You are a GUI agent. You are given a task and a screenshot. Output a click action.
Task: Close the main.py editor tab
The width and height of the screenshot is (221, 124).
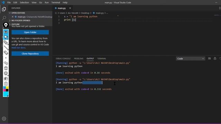coord(70,8)
